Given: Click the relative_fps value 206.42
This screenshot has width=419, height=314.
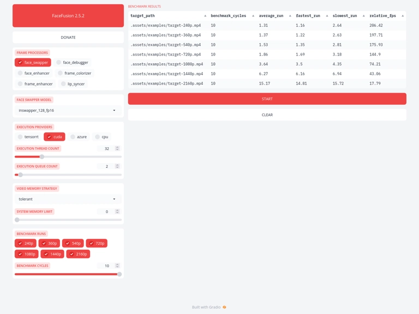Looking at the screenshot, I should tap(376, 26).
